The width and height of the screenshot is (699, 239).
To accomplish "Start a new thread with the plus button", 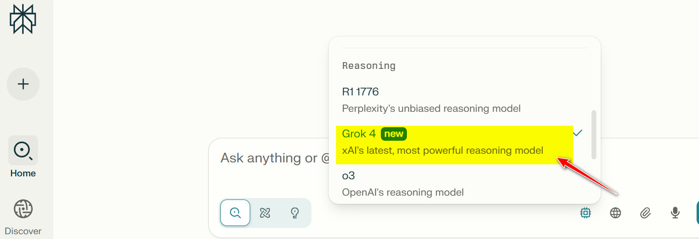I will tap(23, 84).
